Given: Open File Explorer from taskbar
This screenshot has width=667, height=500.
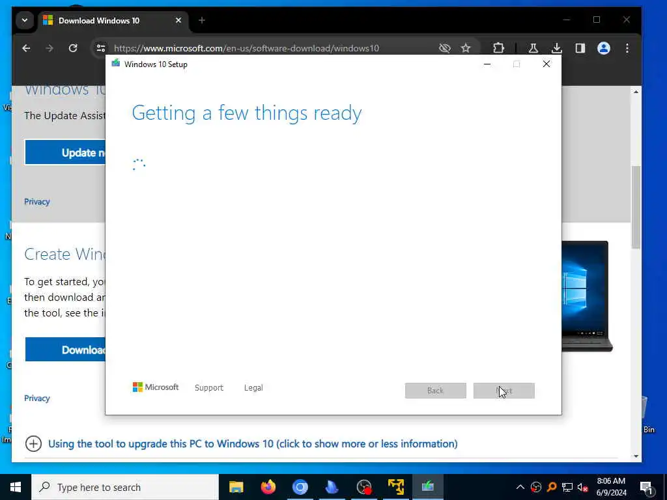Looking at the screenshot, I should click(236, 487).
